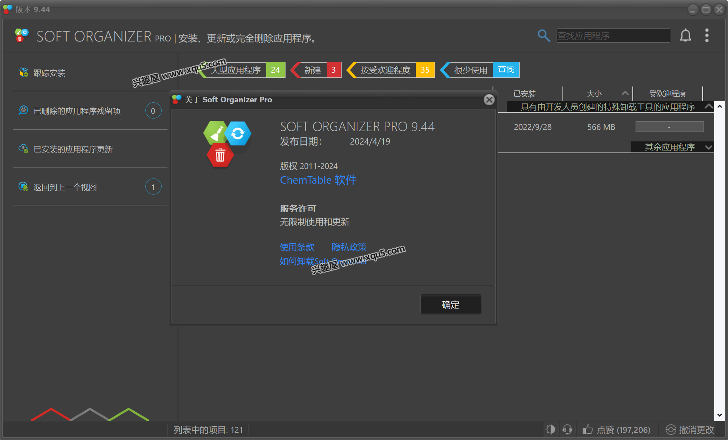Click the 566 MB size cell

[x=601, y=127]
